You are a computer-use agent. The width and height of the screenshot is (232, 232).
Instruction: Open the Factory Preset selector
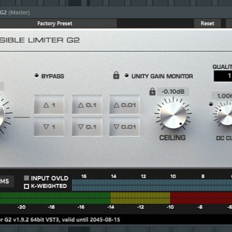point(55,24)
